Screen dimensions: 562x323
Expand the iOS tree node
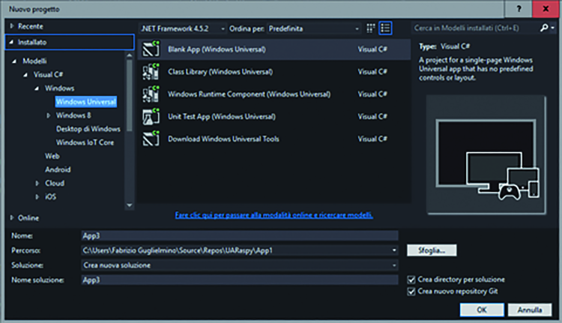point(37,197)
